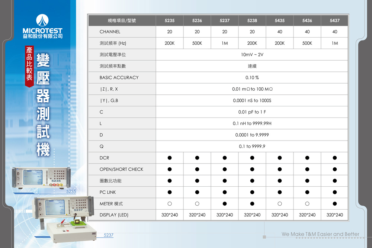Click the 1M frequency for model 5237
The height and width of the screenshot is (248, 372).
[225, 43]
